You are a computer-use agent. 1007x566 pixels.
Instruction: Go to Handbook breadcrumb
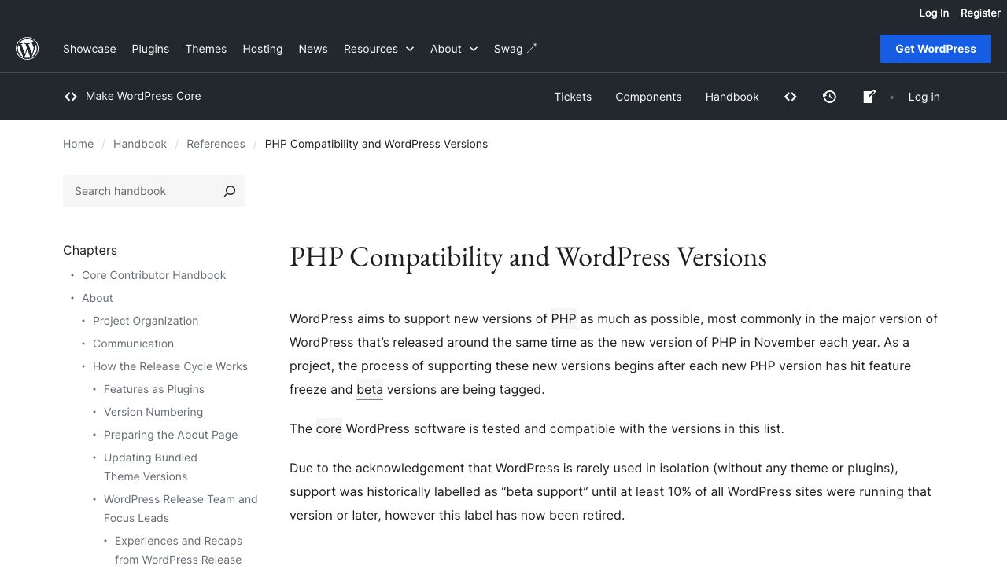[140, 144]
